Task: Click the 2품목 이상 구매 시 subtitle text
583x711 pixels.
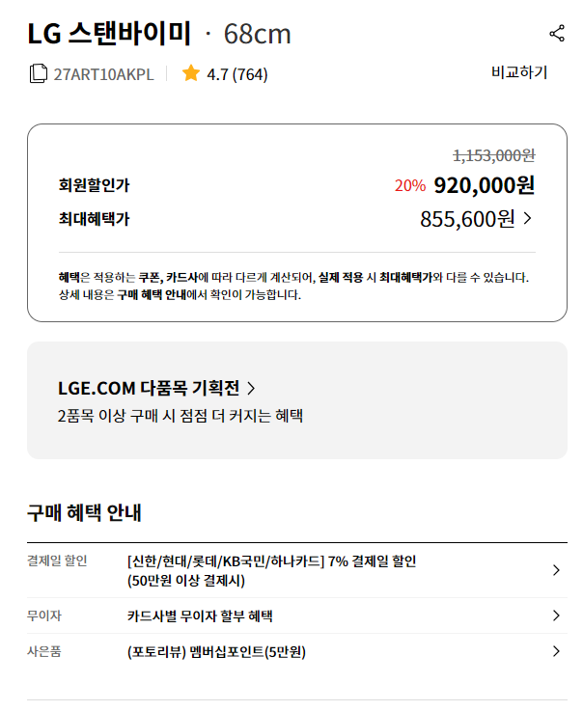Action: click(x=180, y=416)
